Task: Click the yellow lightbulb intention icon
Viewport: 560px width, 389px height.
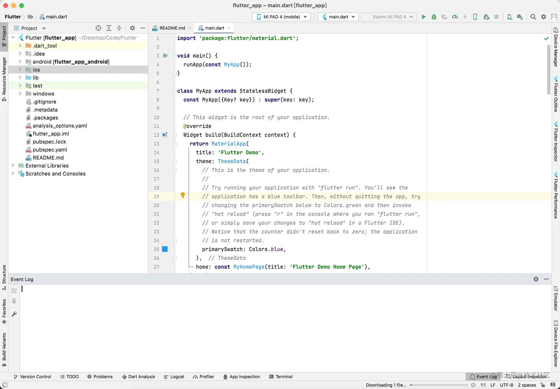Action: 183,195
